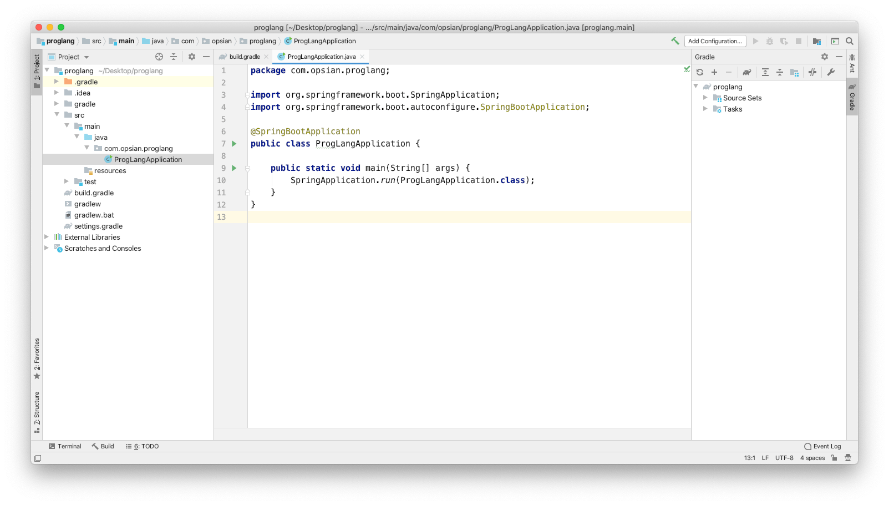Collapse all nodes in the Gradle panel
Screen dimensions: 889x505
[780, 72]
